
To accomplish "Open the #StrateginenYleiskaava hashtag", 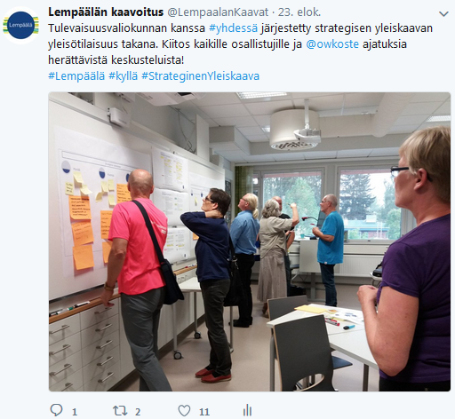I will (x=201, y=76).
